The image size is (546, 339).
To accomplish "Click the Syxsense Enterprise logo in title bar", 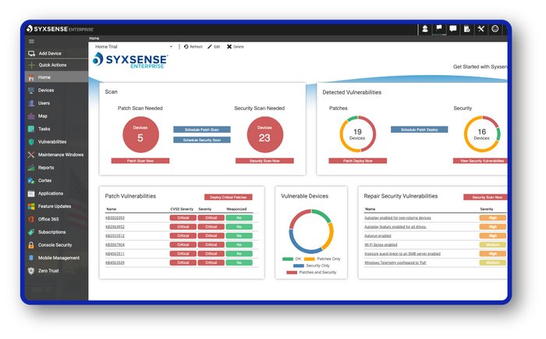I will pos(60,29).
